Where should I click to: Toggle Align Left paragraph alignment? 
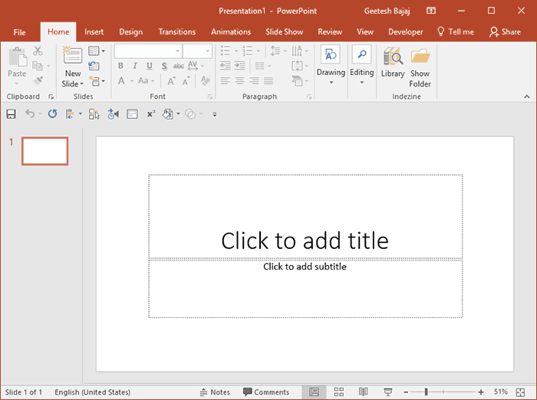coord(225,80)
